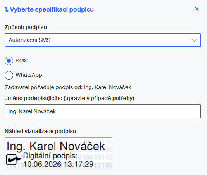Click the date 10.06.2026 13:17:29 in preview
This screenshot has height=175, width=207.
pyautogui.click(x=58, y=164)
